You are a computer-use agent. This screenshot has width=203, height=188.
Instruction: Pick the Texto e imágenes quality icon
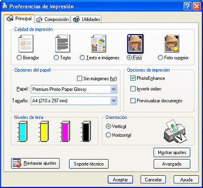click(98, 44)
